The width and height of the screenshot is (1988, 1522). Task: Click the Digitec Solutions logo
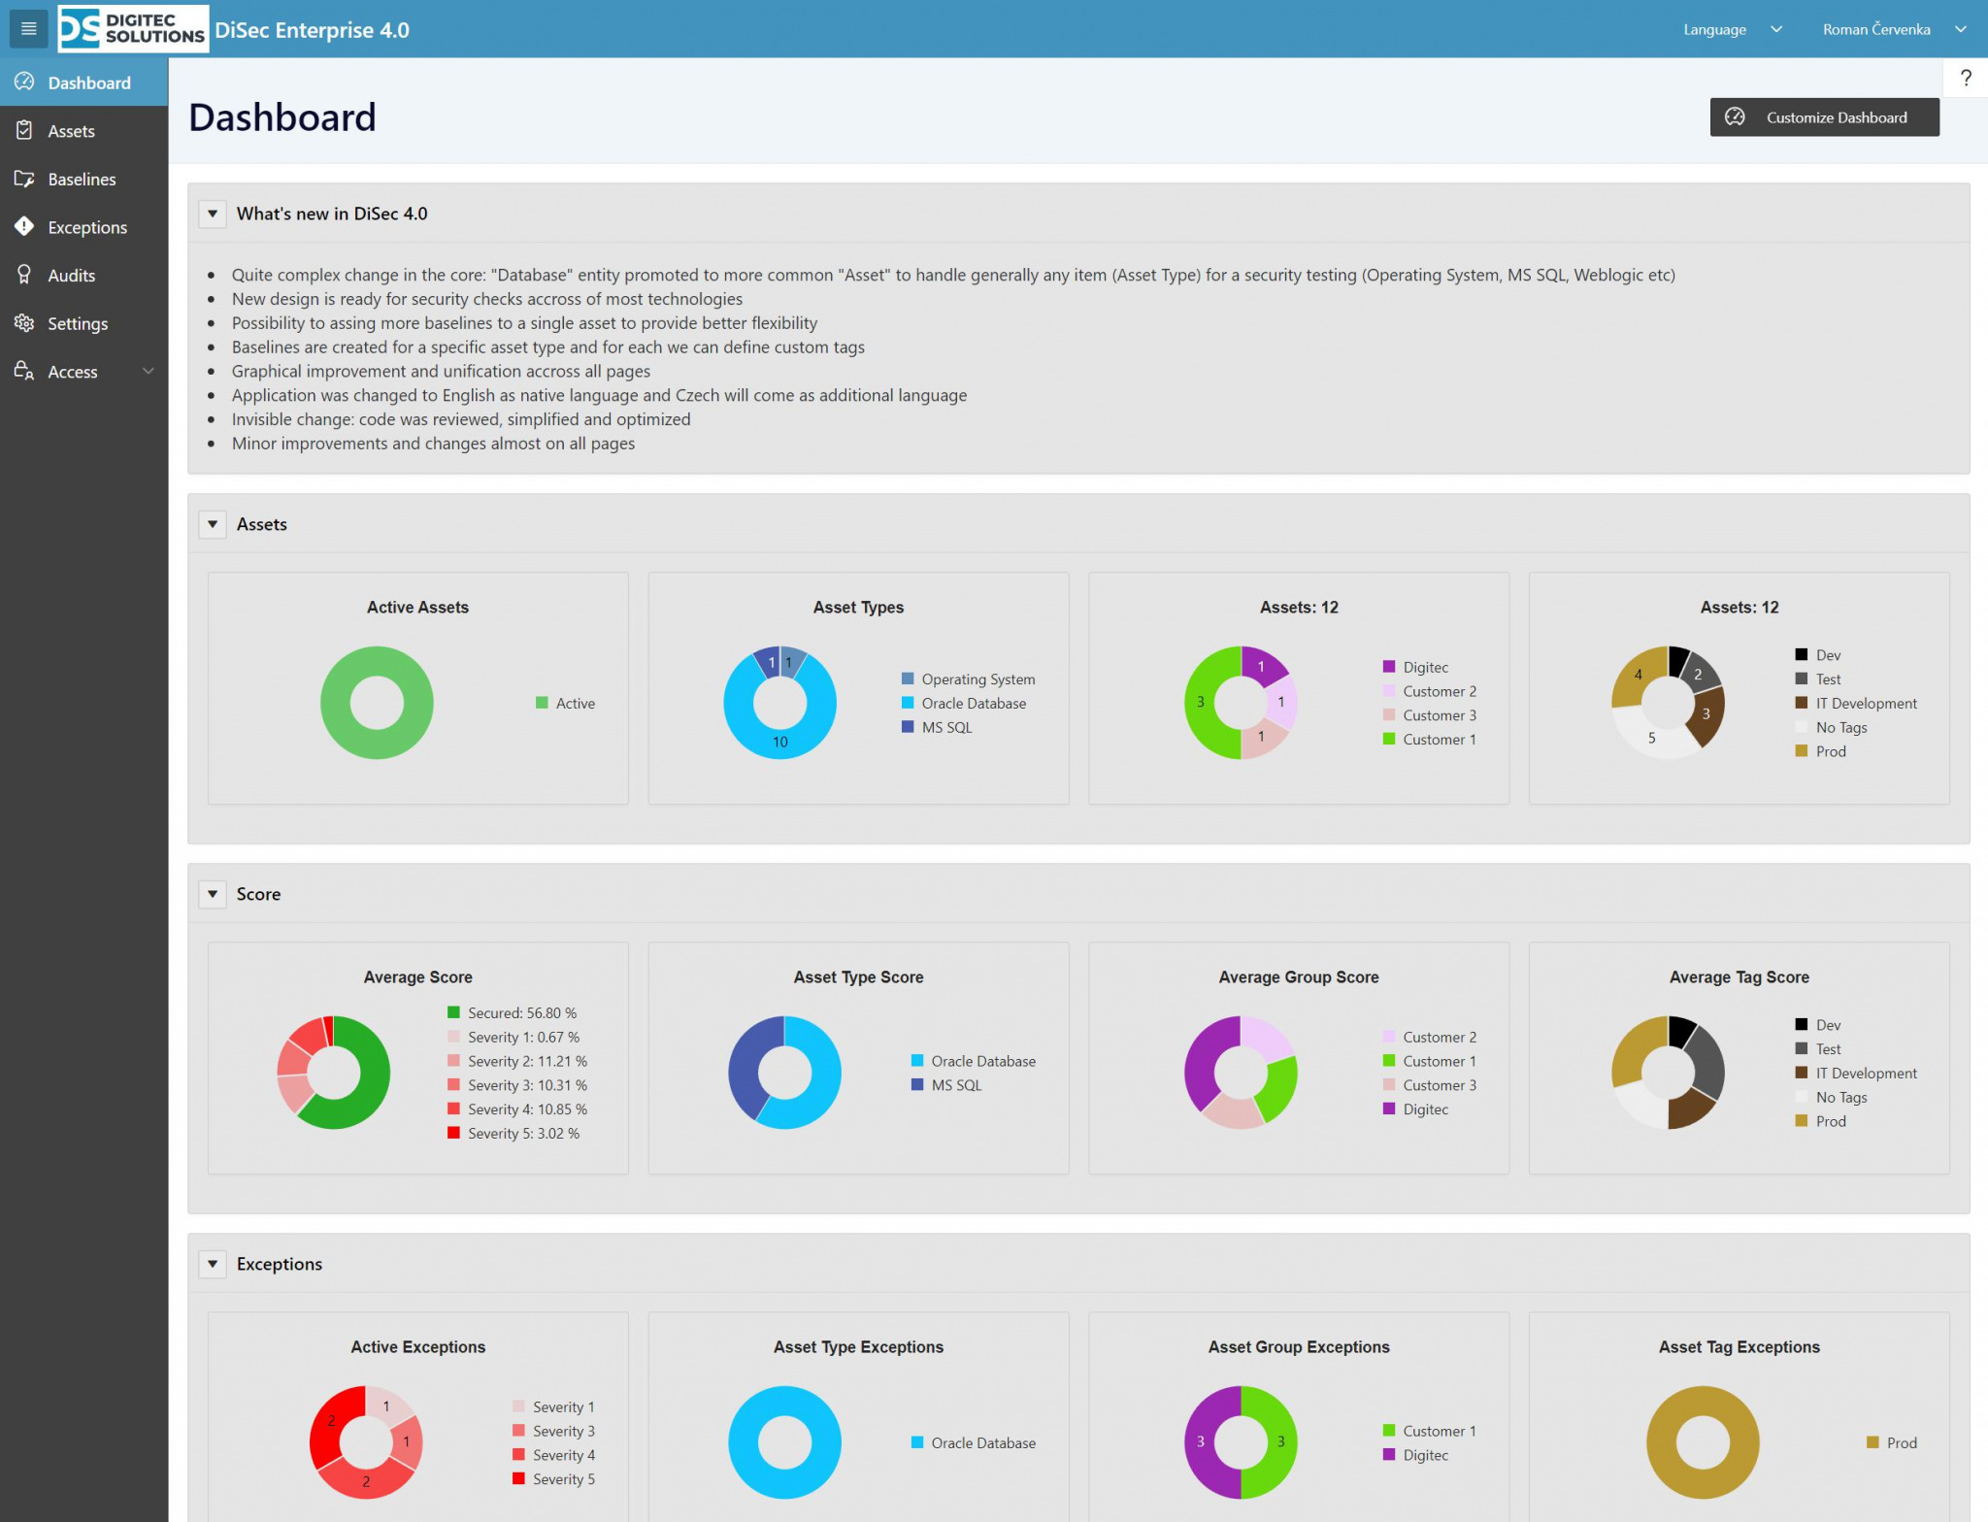(x=133, y=29)
